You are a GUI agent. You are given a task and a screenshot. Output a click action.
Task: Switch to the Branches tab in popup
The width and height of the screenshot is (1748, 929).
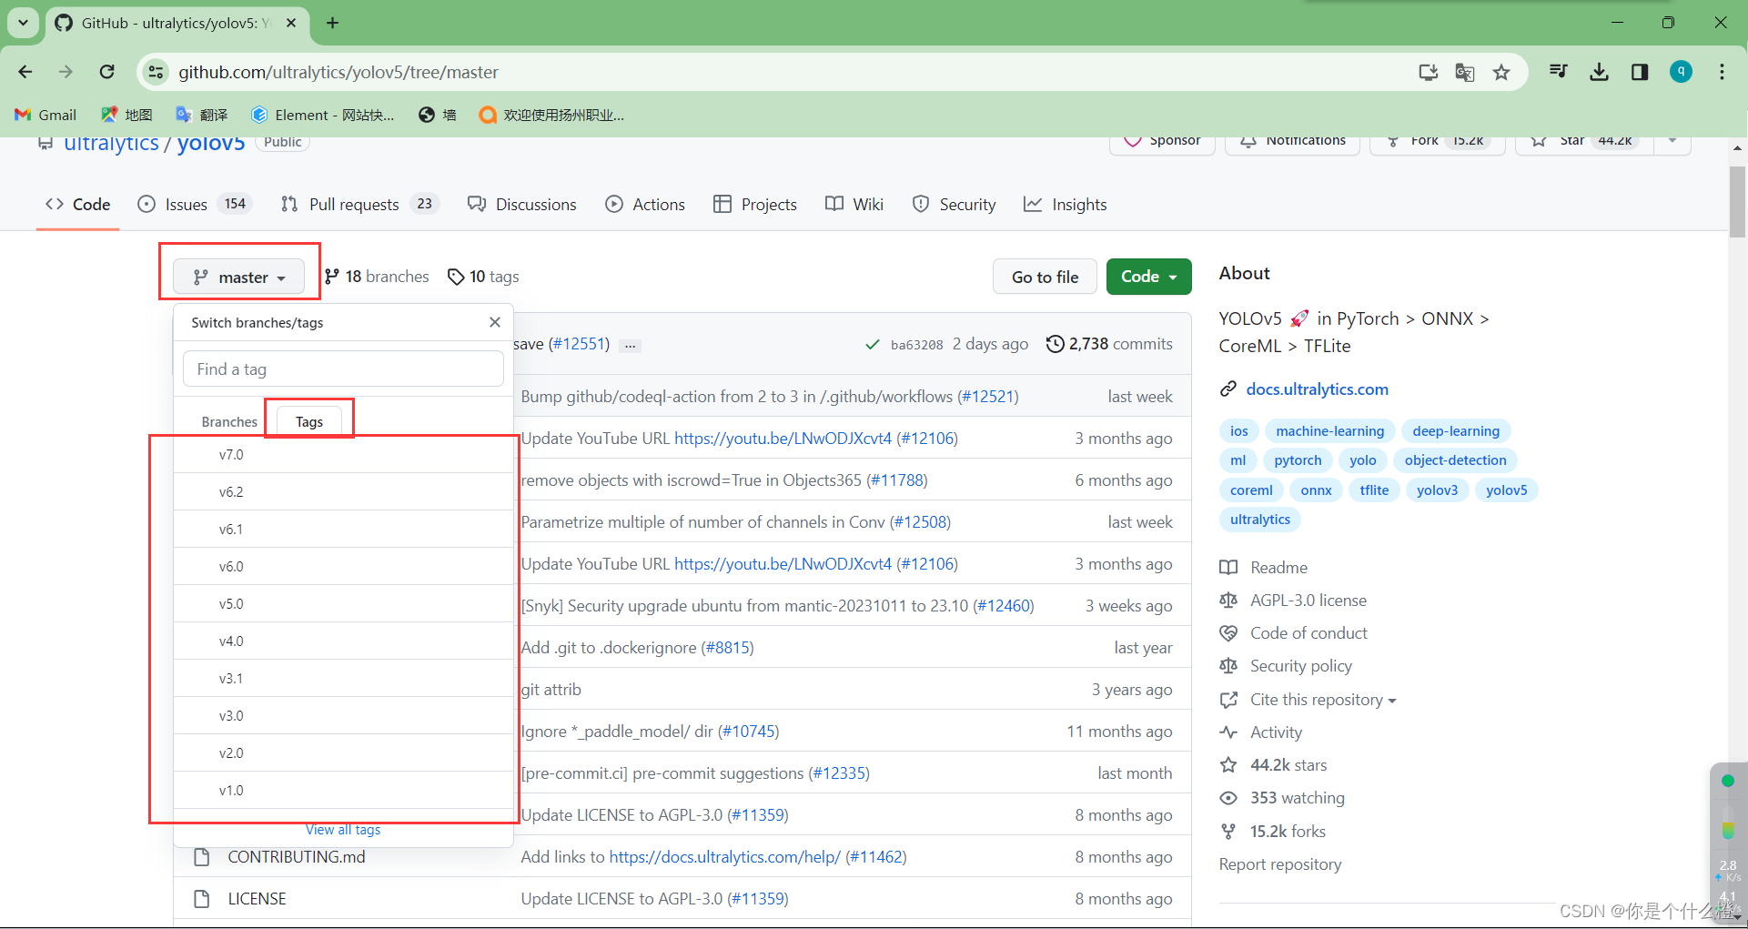coord(229,421)
